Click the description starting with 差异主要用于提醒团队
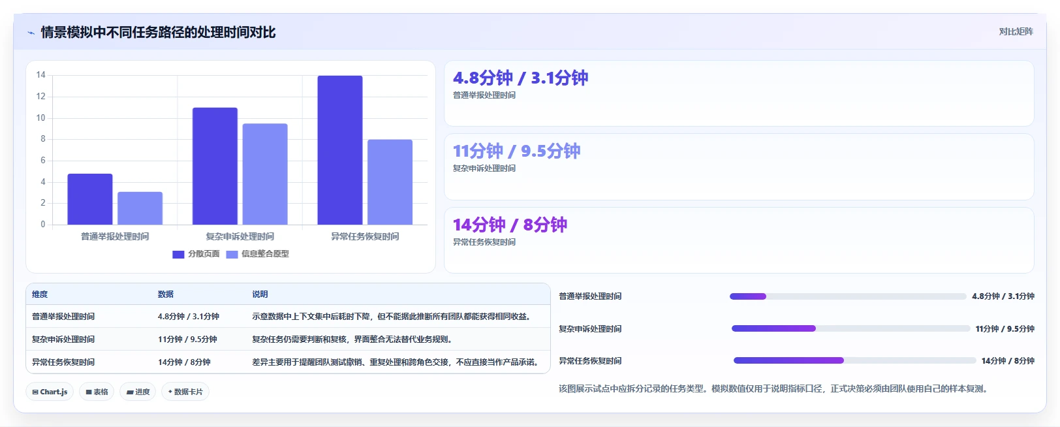Screen dimensions: 1060x427 (x=397, y=362)
